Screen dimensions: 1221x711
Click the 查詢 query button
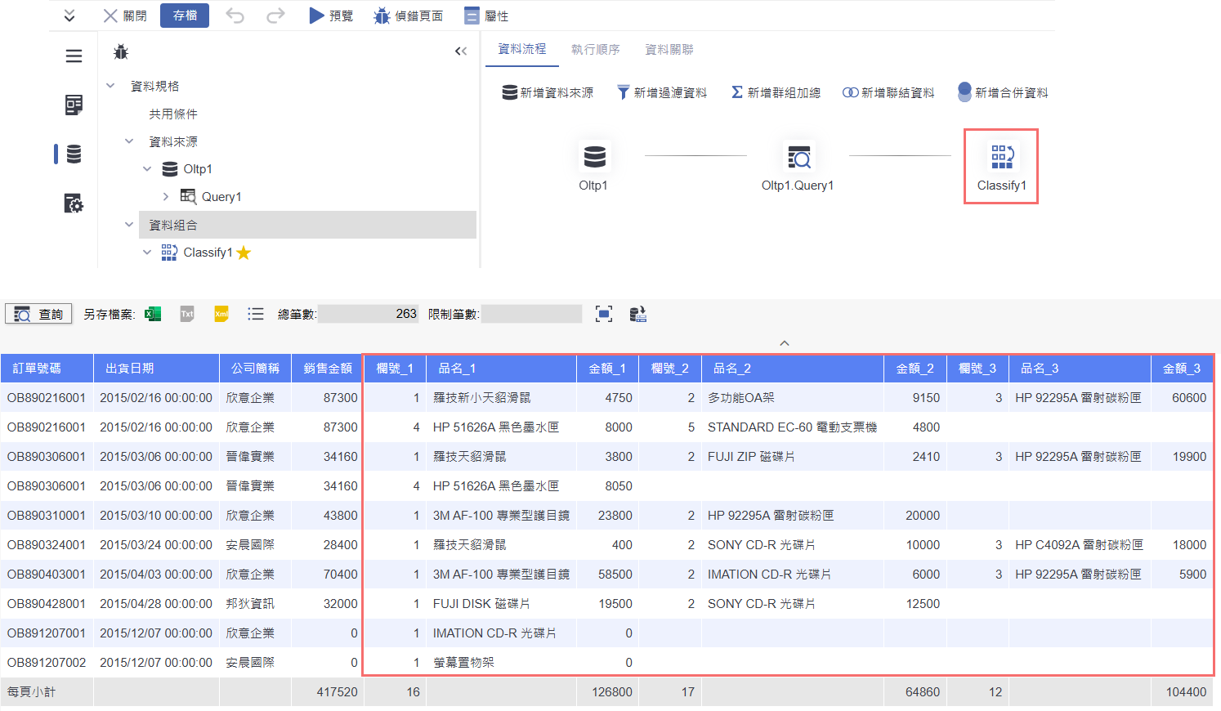(x=38, y=314)
